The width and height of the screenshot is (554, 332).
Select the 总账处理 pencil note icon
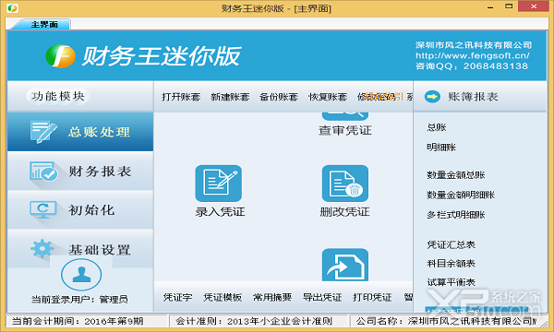click(43, 132)
